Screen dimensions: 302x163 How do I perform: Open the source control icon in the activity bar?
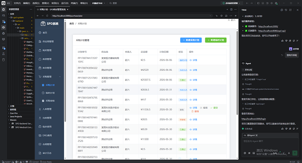(x=4, y=21)
